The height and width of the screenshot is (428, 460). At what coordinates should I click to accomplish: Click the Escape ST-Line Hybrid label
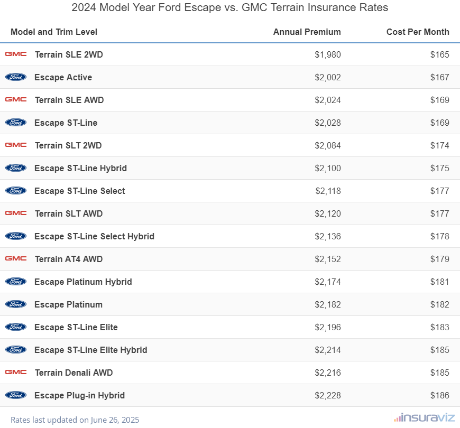pos(81,168)
